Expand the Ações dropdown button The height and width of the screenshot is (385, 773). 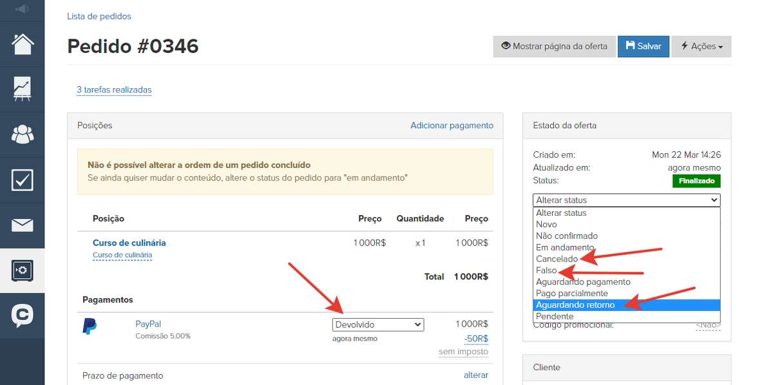[x=701, y=46]
